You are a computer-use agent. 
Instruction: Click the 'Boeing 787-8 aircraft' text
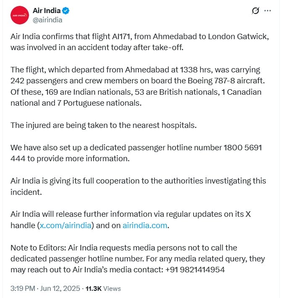pyautogui.click(x=226, y=81)
